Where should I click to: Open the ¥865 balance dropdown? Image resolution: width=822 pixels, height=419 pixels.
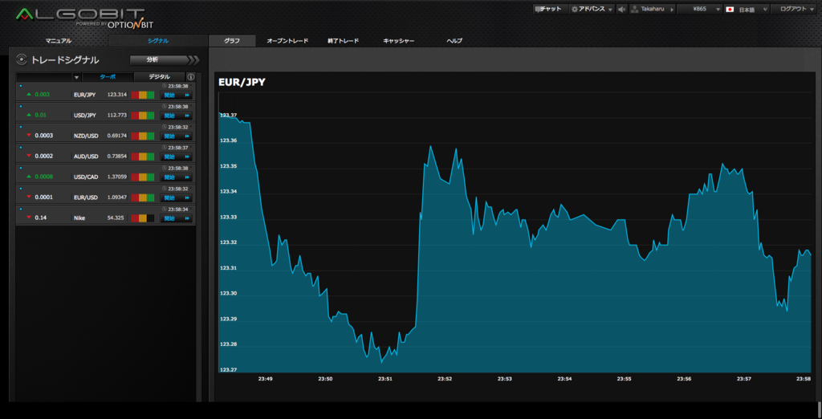tap(699, 9)
